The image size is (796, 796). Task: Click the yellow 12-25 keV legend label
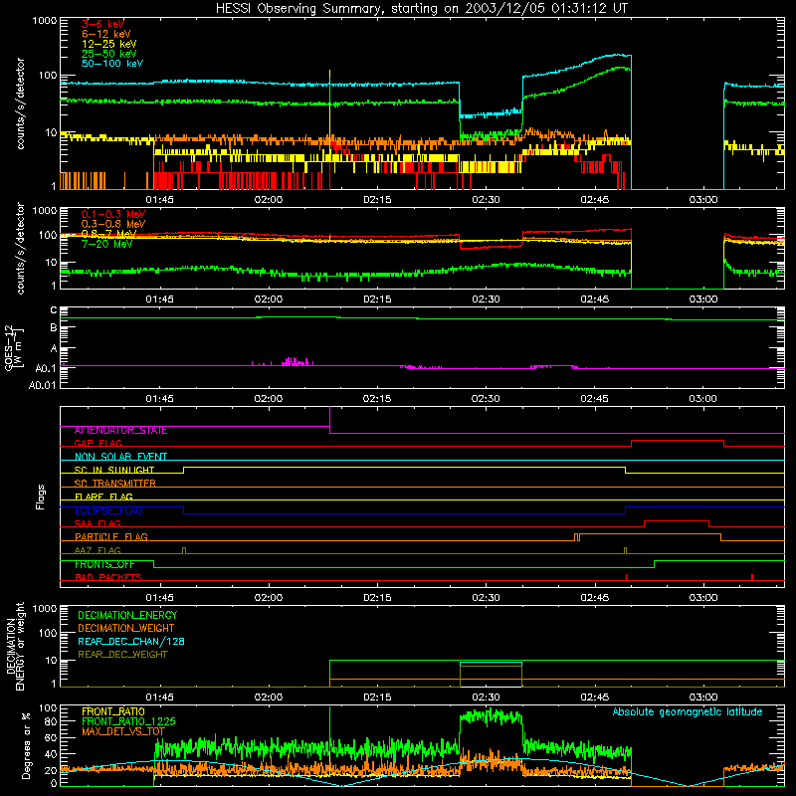click(108, 44)
